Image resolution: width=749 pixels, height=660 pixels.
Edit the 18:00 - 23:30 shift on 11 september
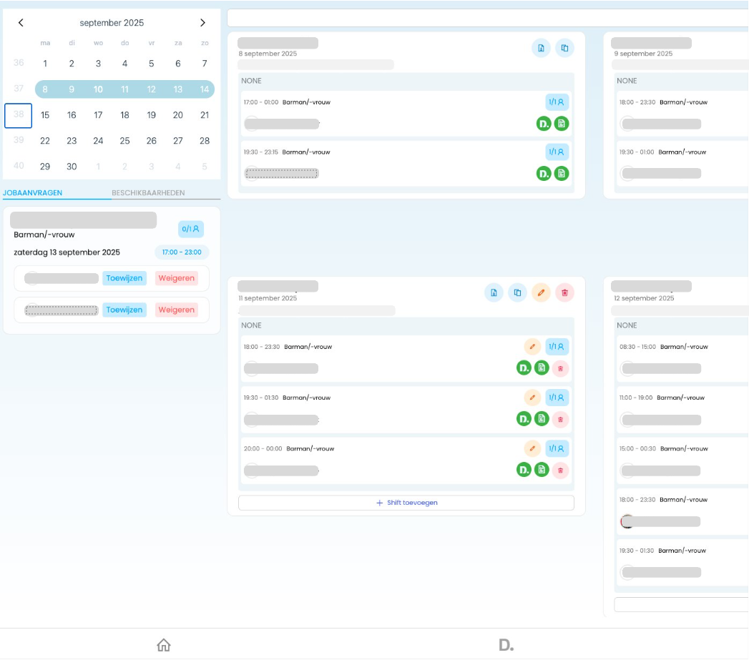click(x=532, y=347)
